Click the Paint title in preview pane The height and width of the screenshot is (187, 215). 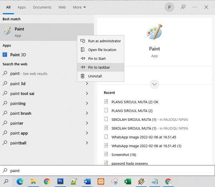tap(155, 49)
